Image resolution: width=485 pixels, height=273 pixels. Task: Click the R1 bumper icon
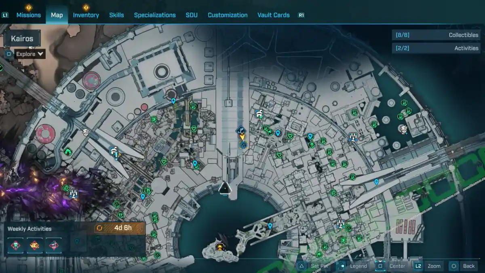point(301,15)
